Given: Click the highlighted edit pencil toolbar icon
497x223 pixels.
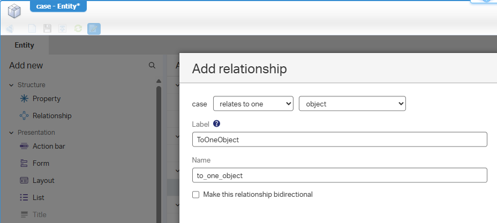Looking at the screenshot, I should [94, 29].
